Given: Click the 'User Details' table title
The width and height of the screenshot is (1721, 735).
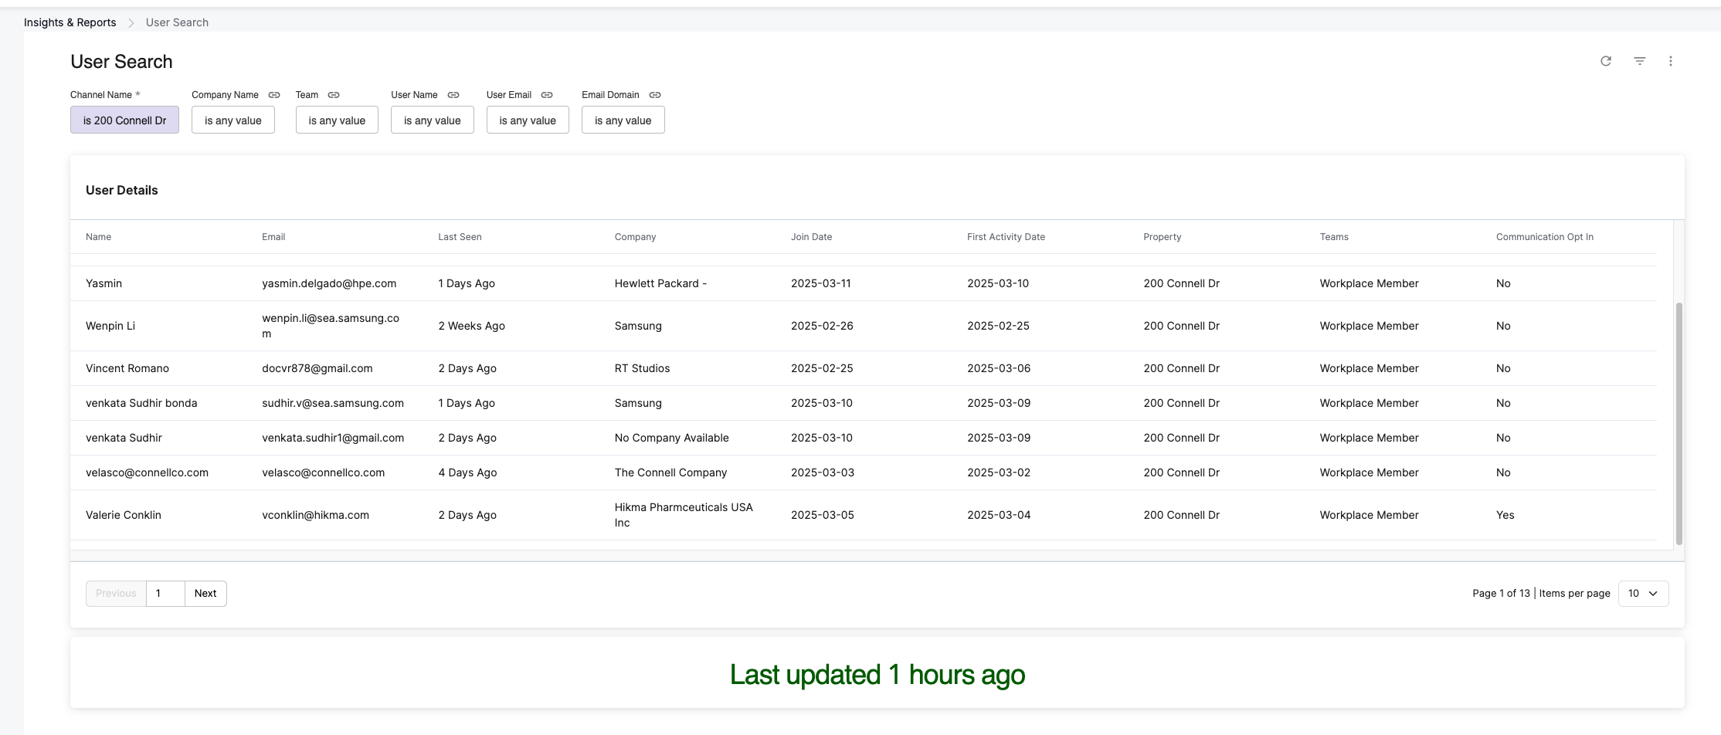Looking at the screenshot, I should pos(122,190).
